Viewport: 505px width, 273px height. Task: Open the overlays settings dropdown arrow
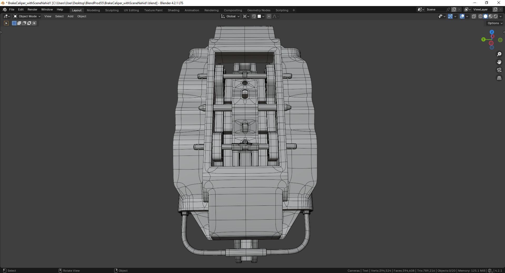[467, 16]
